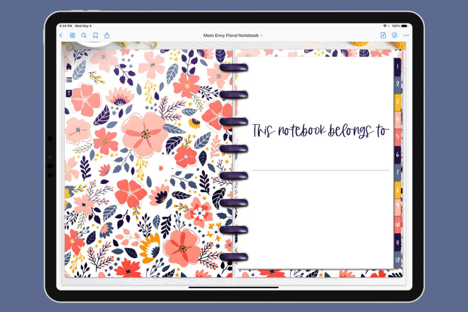Image resolution: width=468 pixels, height=312 pixels.
Task: Tap the name line under belongs to
Action: pos(321,170)
